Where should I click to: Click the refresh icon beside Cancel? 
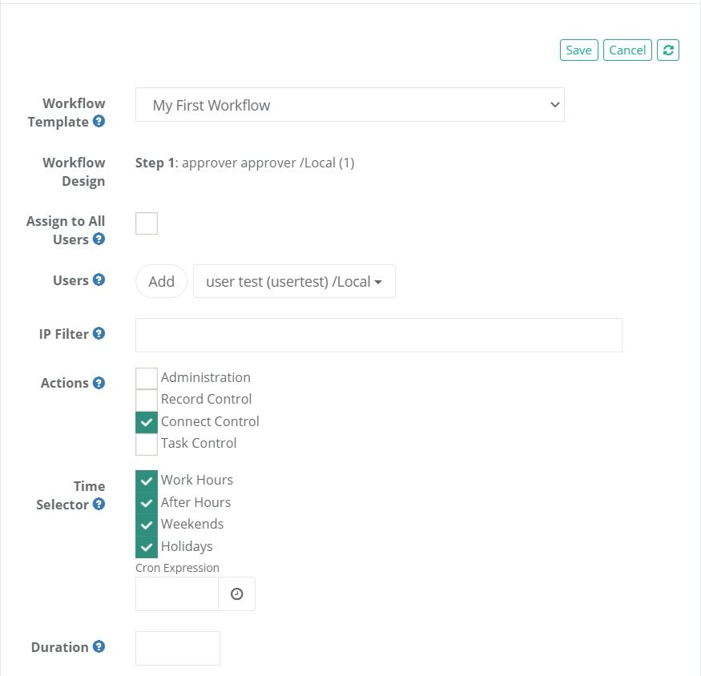coord(668,50)
